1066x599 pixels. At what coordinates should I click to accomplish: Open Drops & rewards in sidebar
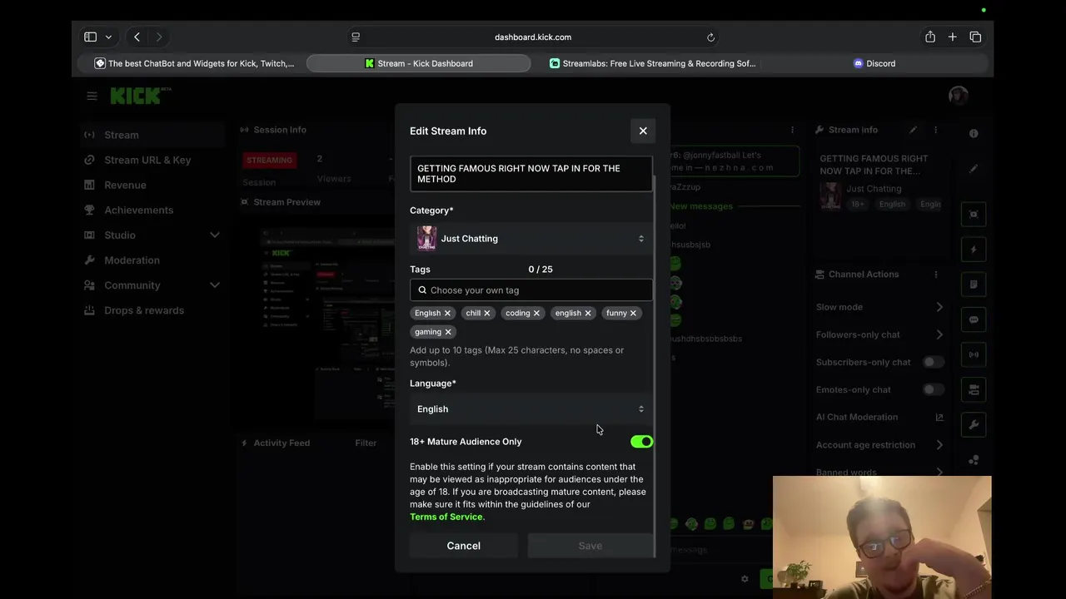(x=154, y=310)
